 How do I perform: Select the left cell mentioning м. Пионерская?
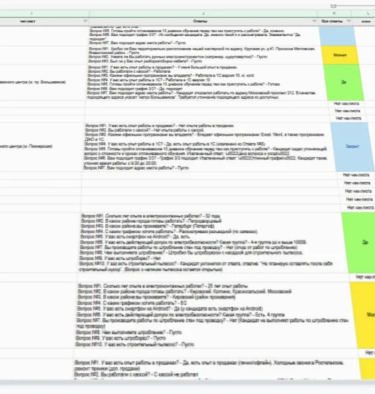tap(26, 146)
